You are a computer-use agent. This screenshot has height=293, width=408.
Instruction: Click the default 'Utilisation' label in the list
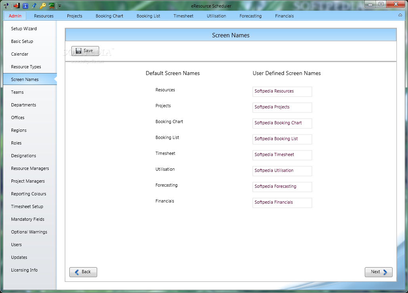click(165, 169)
